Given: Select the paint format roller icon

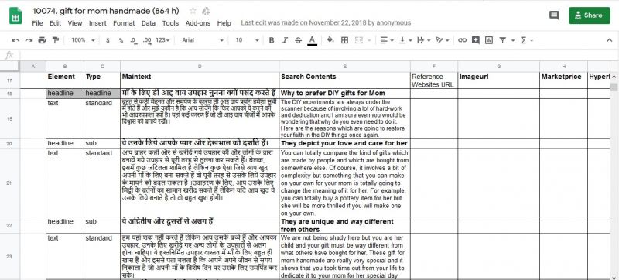Looking at the screenshot, I should pos(55,40).
